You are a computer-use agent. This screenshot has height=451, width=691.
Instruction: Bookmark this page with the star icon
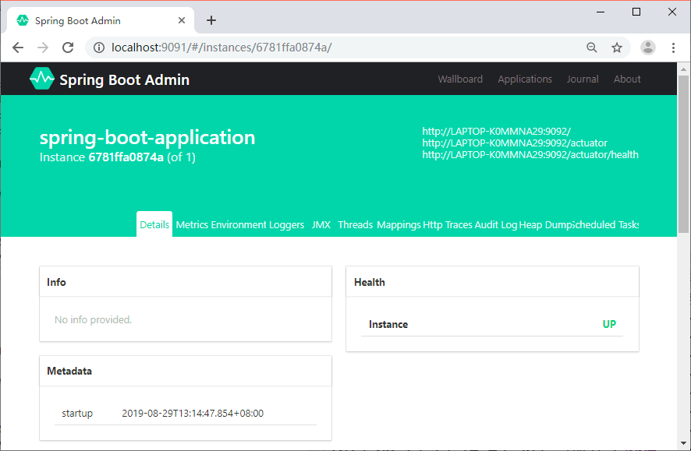617,48
